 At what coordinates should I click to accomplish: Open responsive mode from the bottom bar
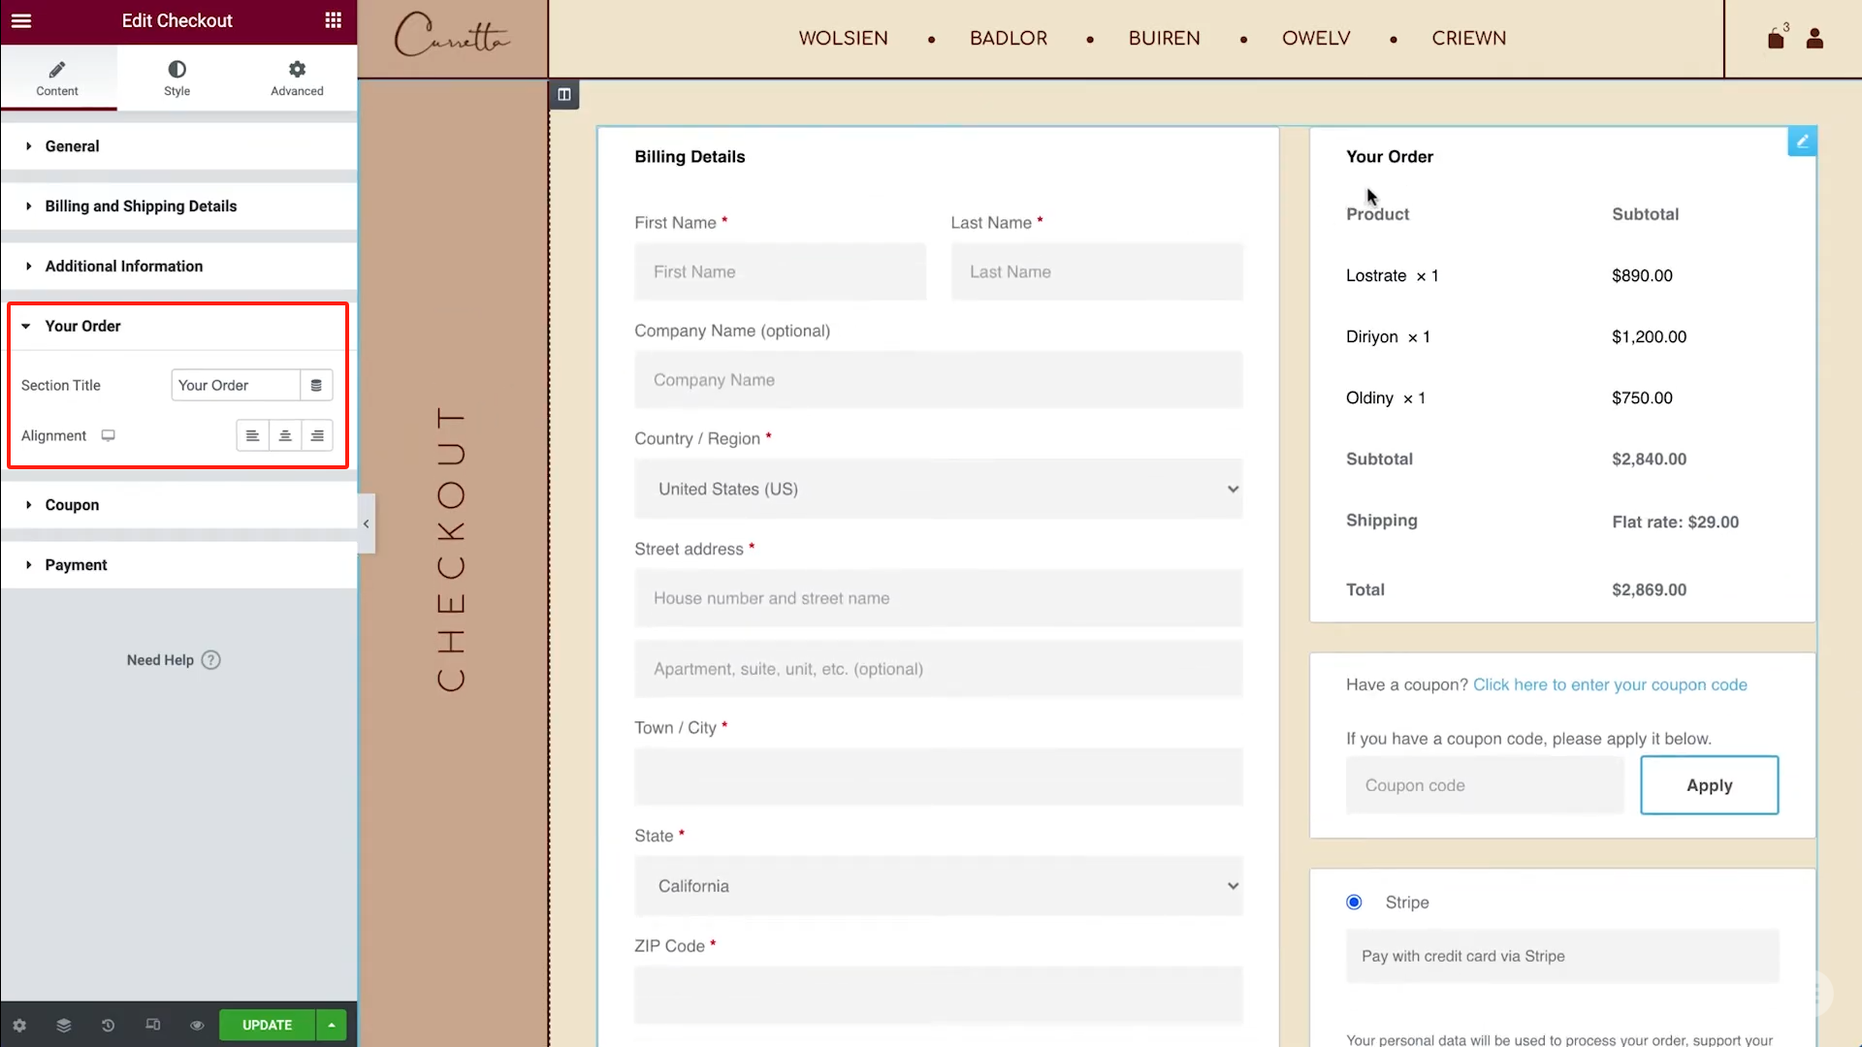pyautogui.click(x=152, y=1025)
